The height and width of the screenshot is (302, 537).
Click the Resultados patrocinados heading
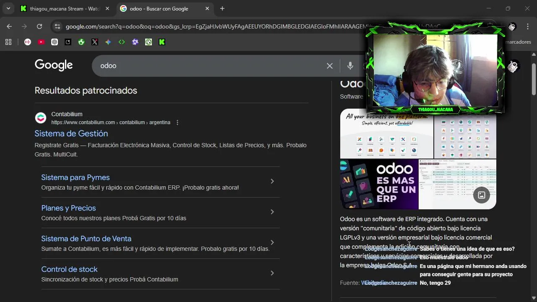pyautogui.click(x=86, y=91)
